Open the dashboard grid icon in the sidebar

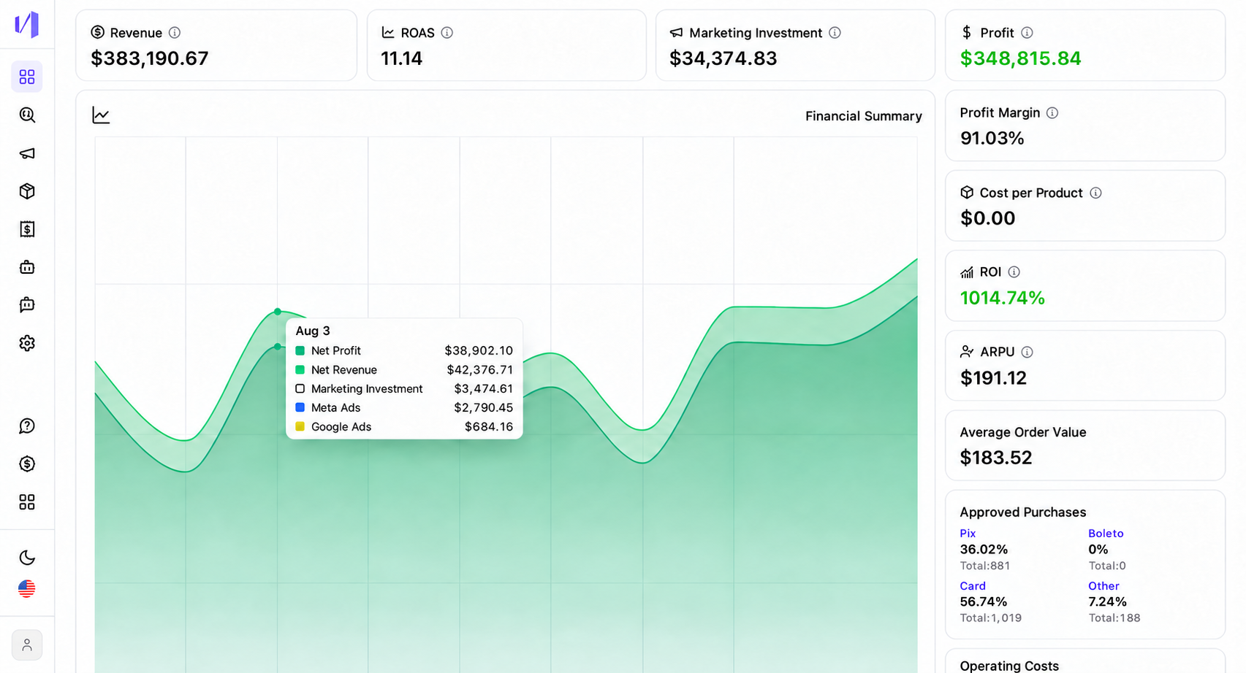point(27,77)
